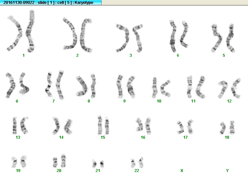Click chromosome label 1
Image resolution: width=248 pixels, height=188 pixels.
[24, 55]
